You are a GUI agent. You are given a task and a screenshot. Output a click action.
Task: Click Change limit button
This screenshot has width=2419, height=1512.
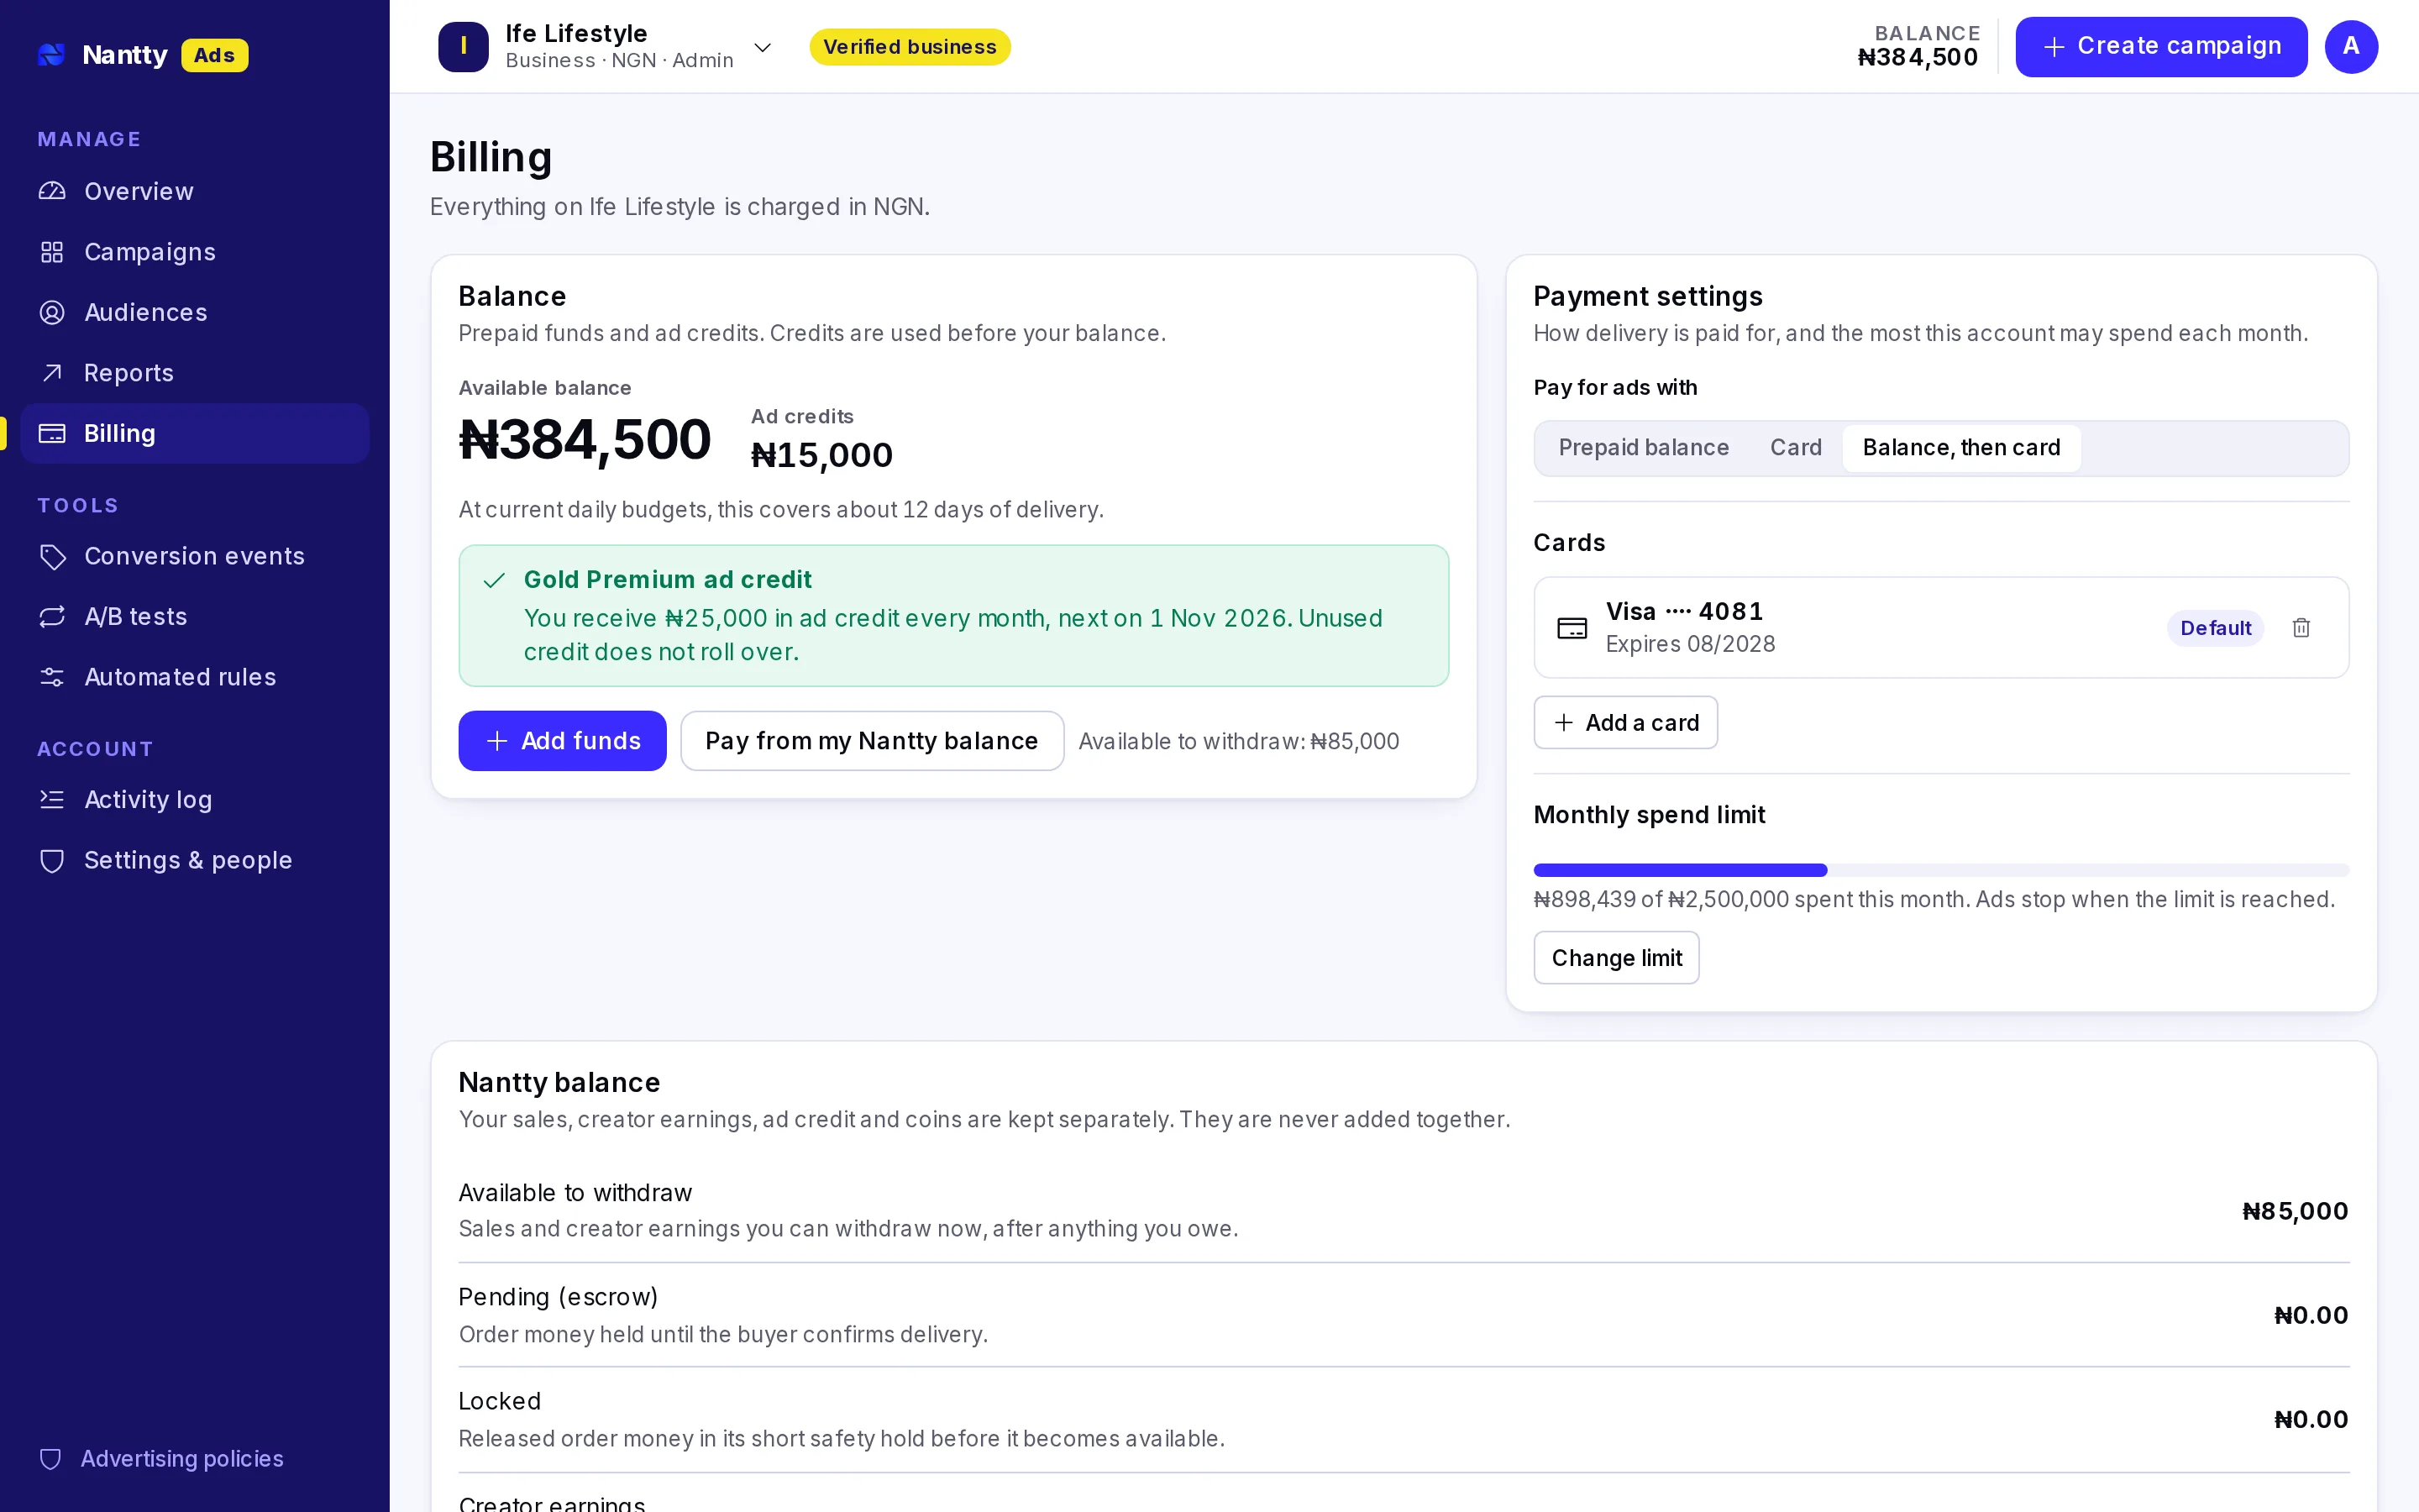click(x=1616, y=958)
